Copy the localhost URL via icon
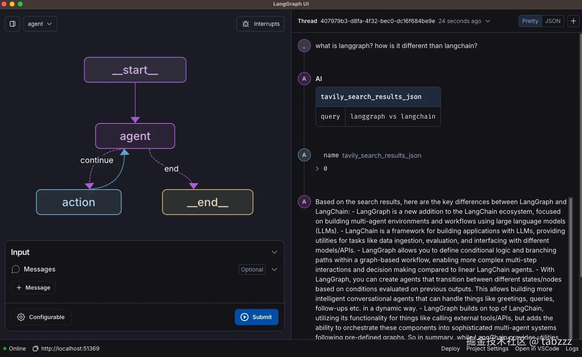 (x=36, y=349)
